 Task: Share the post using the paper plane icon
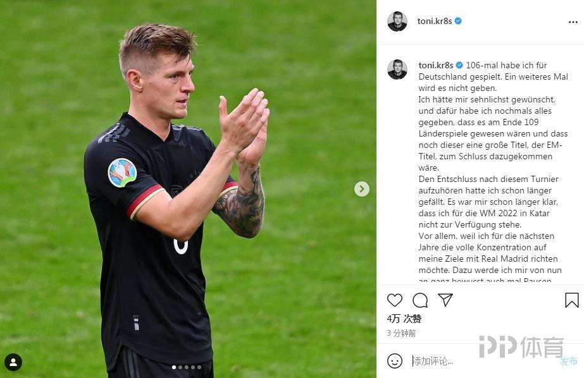coord(445,300)
